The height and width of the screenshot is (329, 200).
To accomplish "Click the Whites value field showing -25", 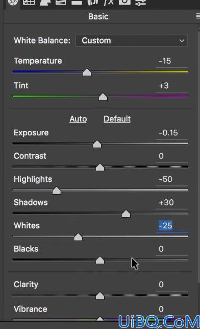I will click(172, 226).
